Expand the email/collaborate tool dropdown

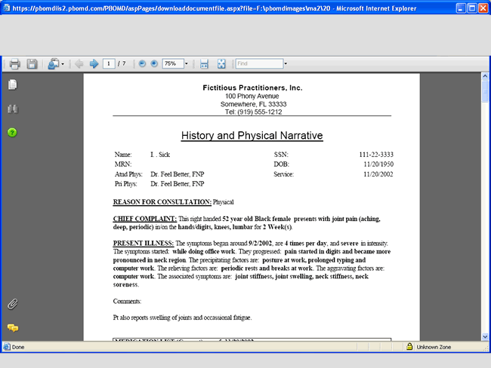coord(63,64)
